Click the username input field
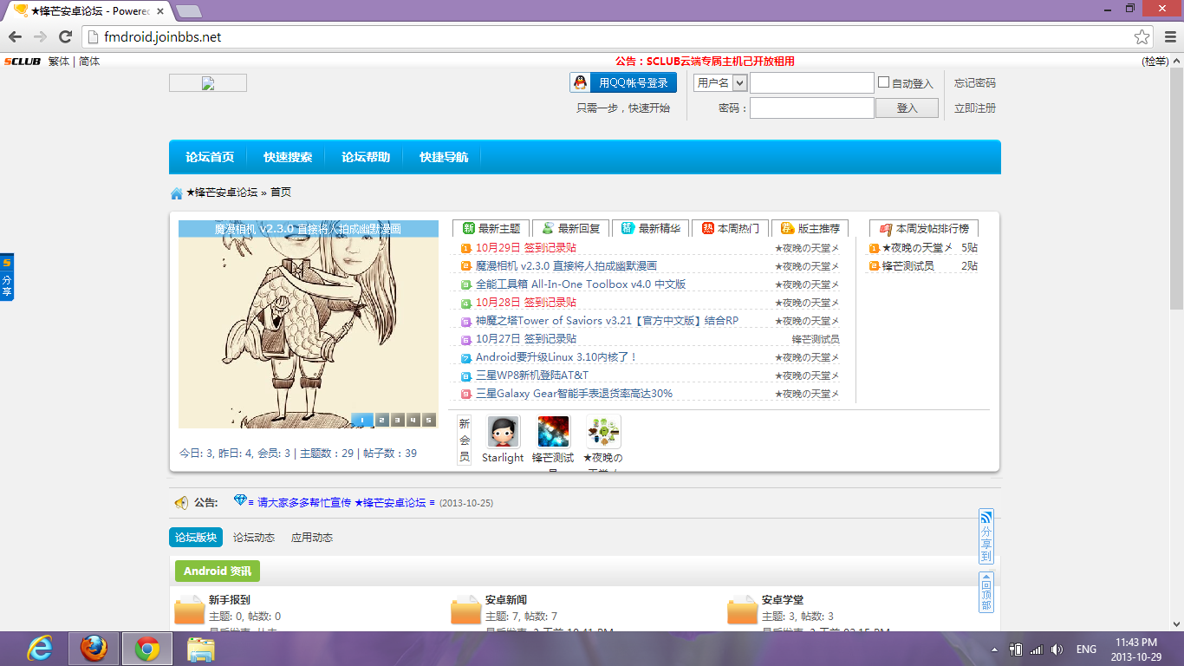The width and height of the screenshot is (1184, 666). click(x=812, y=82)
